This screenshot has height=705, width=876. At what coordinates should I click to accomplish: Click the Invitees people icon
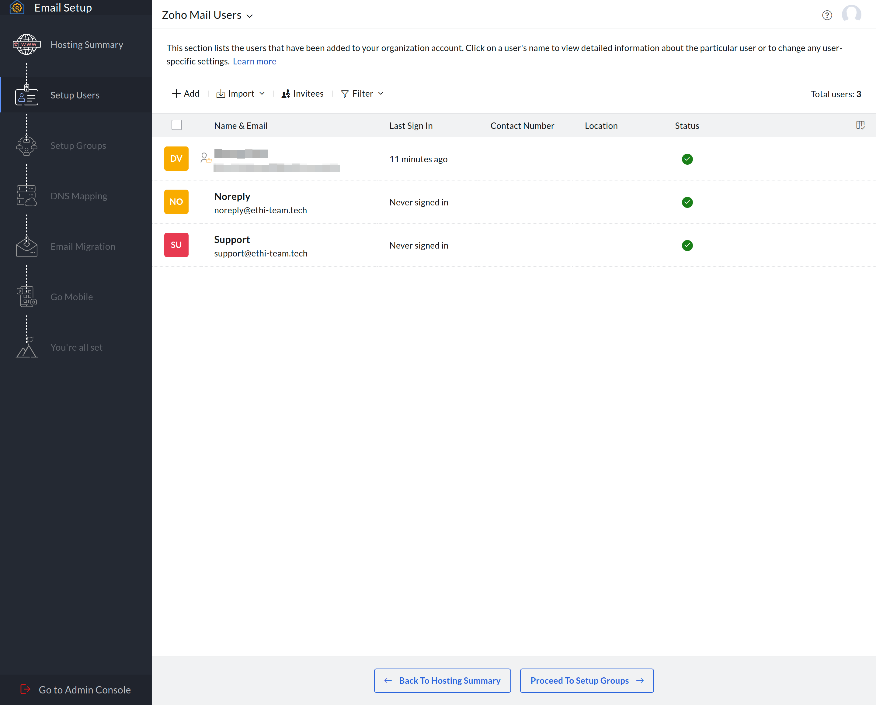(286, 94)
